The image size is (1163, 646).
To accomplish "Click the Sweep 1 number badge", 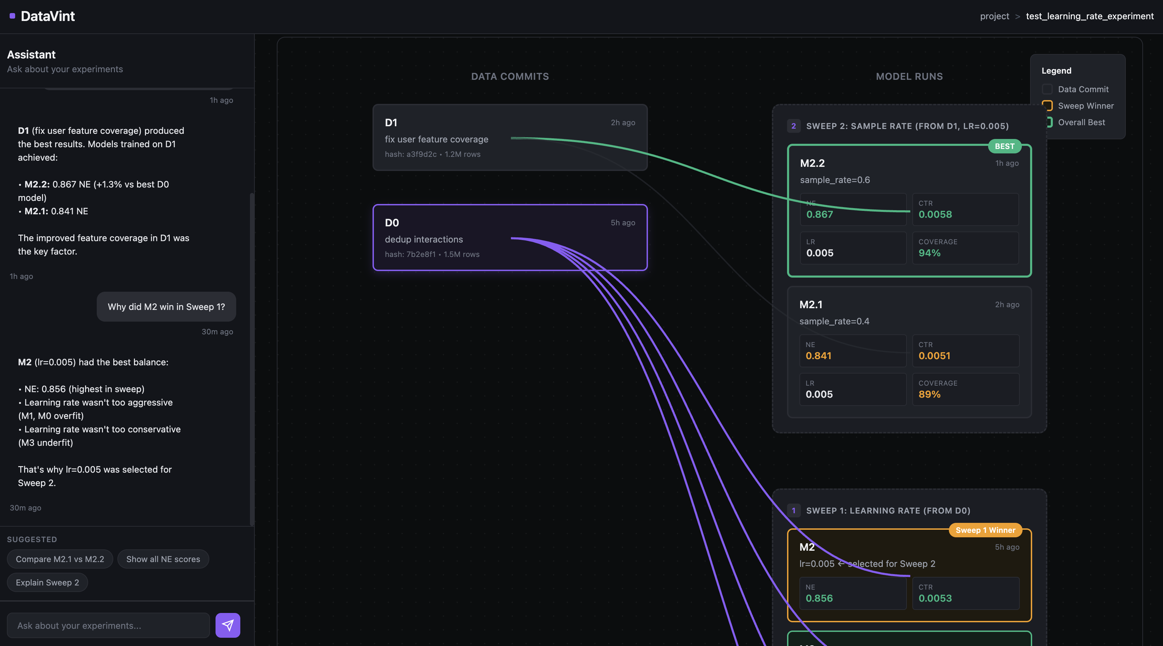I will point(793,511).
